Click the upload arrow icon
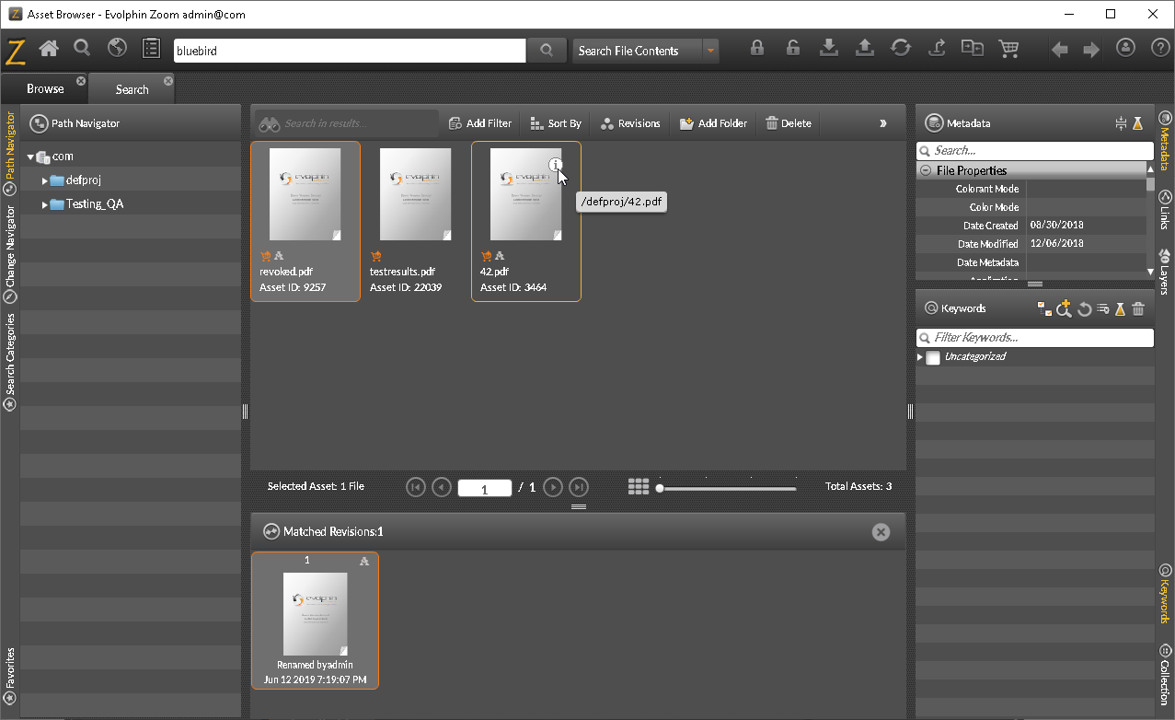 [865, 49]
